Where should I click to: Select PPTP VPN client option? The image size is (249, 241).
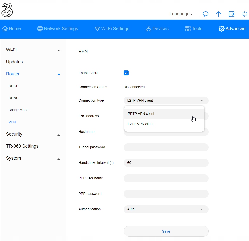point(141,114)
